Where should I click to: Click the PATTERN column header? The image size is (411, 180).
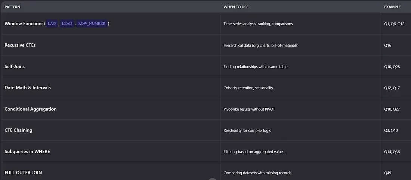[x=12, y=7]
